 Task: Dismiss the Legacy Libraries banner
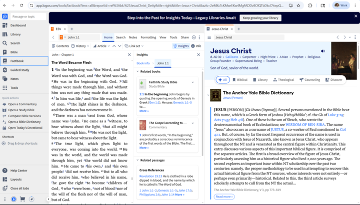(x=355, y=16)
